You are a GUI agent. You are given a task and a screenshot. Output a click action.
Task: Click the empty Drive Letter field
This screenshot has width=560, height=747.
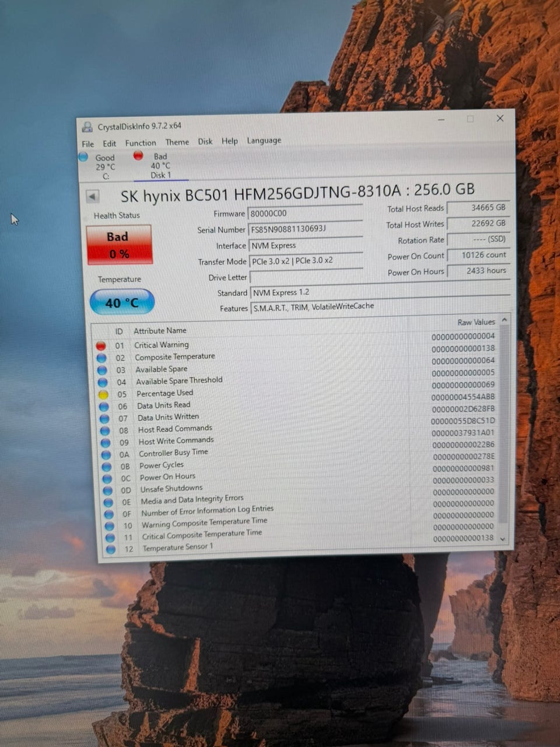(x=307, y=277)
